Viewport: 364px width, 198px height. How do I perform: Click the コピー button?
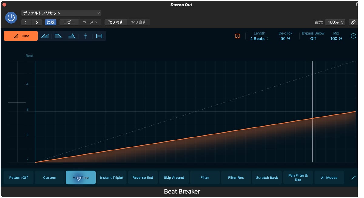click(69, 22)
